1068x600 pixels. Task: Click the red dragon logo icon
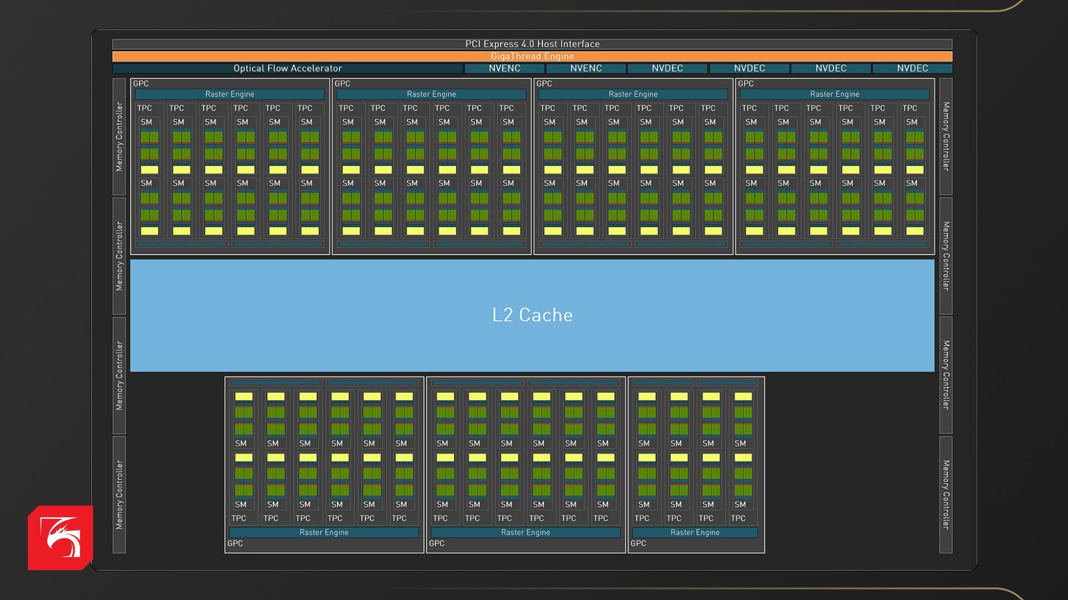click(60, 537)
